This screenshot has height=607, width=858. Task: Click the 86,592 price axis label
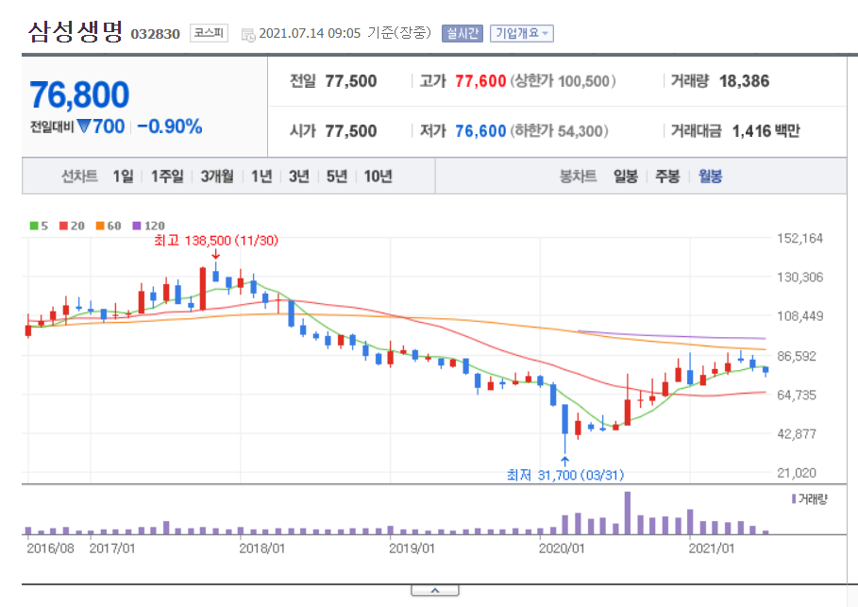point(797,356)
